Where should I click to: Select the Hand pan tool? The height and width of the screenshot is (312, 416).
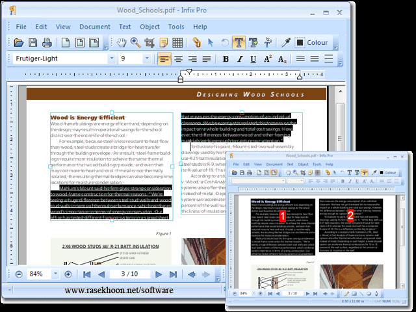122,43
